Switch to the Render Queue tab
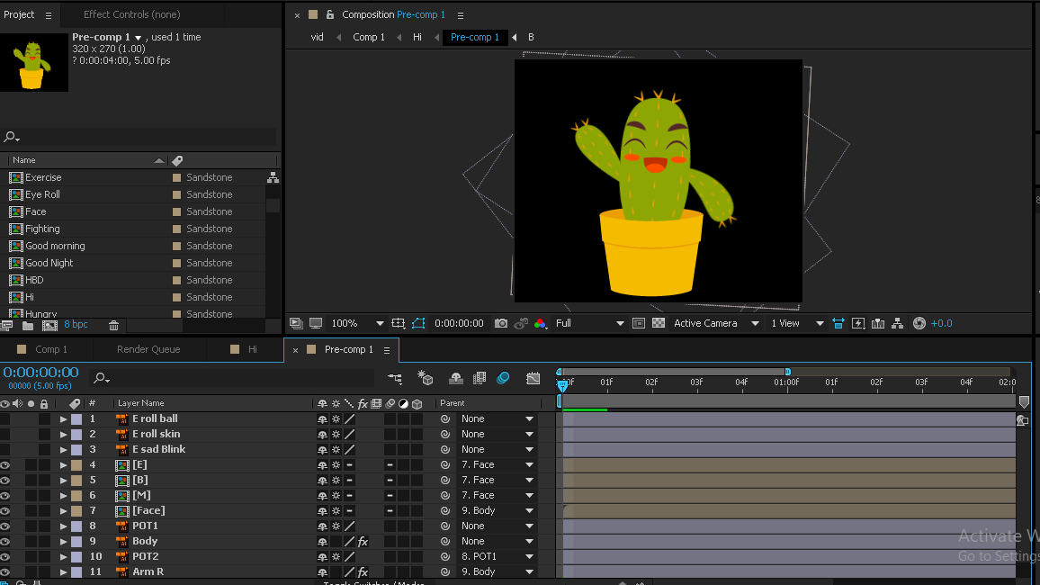 148,349
